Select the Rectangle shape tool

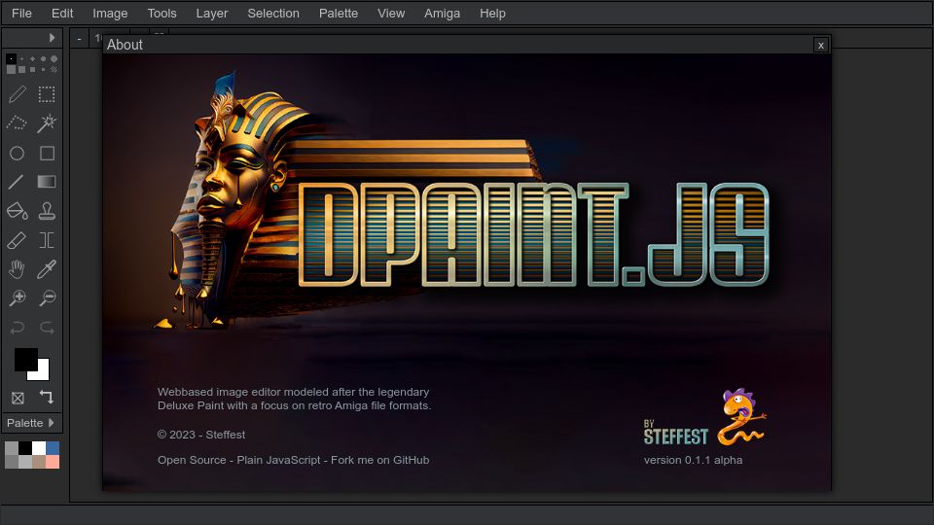(x=47, y=153)
